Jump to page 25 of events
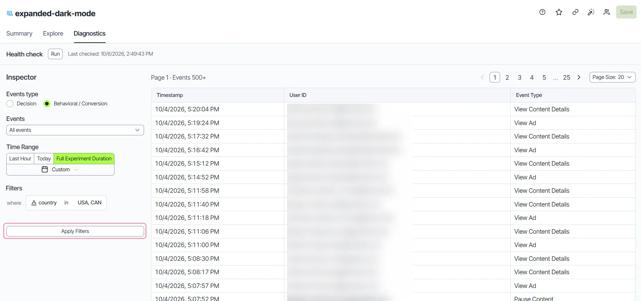This screenshot has width=641, height=301. (567, 77)
